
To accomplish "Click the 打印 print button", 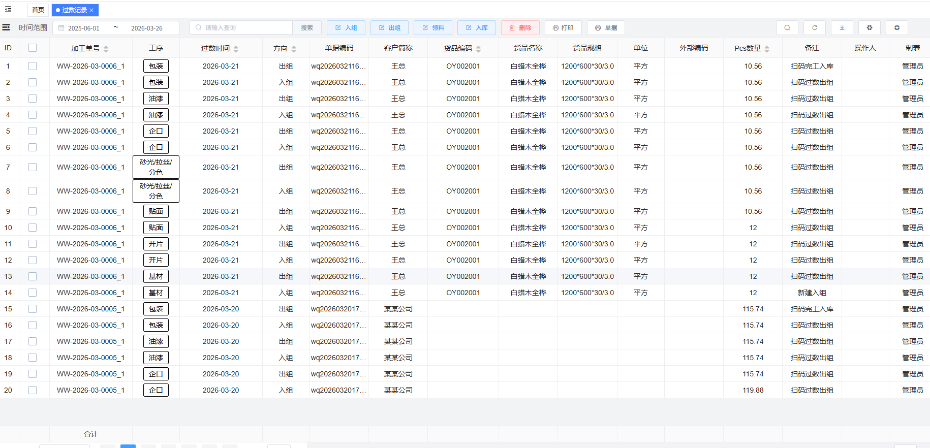I will click(563, 28).
